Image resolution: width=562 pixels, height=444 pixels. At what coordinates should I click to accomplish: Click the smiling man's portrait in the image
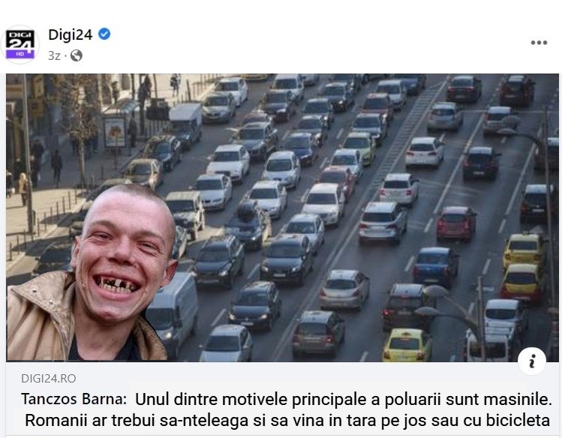click(92, 274)
